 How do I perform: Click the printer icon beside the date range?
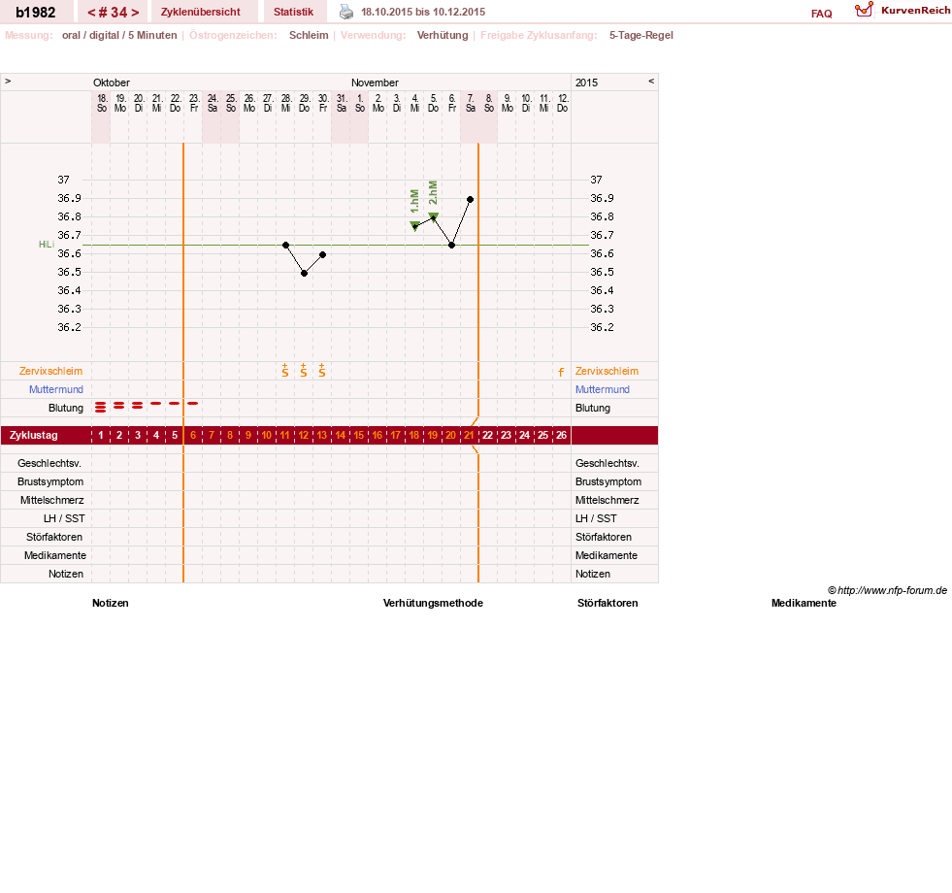pyautogui.click(x=346, y=12)
